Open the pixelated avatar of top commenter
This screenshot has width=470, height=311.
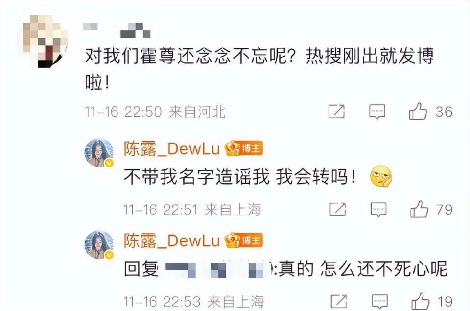pyautogui.click(x=44, y=41)
